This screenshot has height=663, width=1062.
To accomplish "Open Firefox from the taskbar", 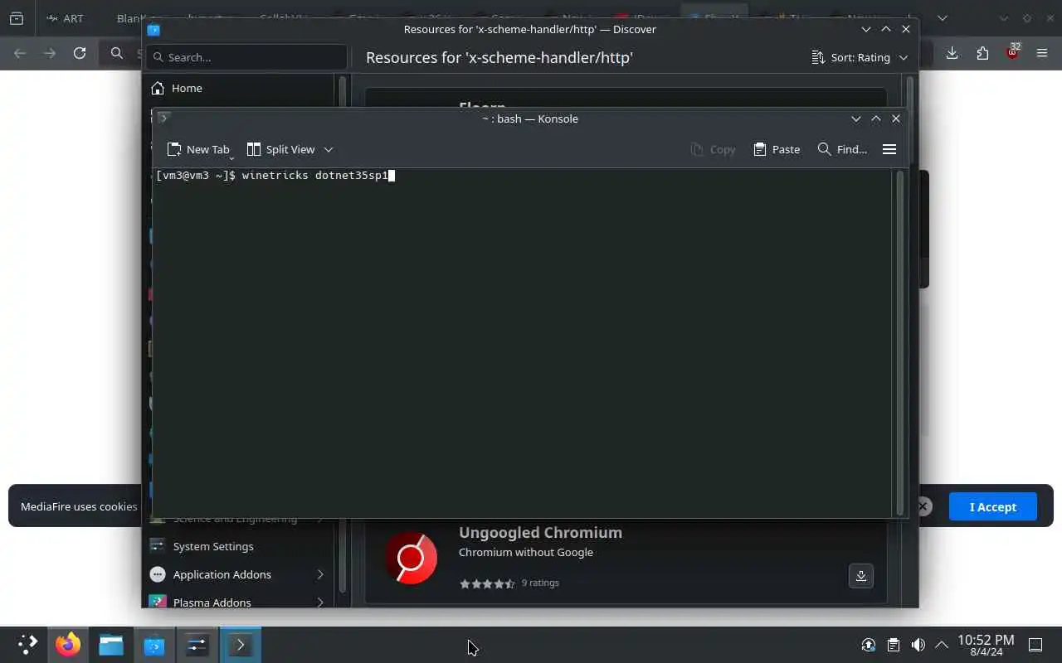I will pos(68,645).
